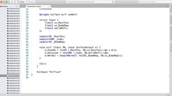Open the document tab list dropdown arrow

point(167,6)
